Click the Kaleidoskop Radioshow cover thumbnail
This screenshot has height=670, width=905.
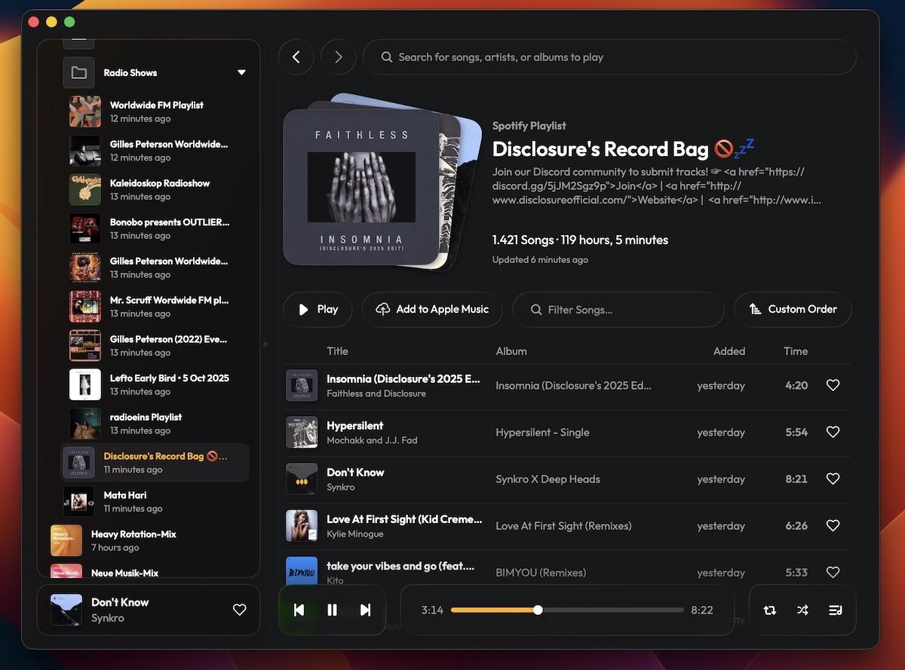(85, 190)
